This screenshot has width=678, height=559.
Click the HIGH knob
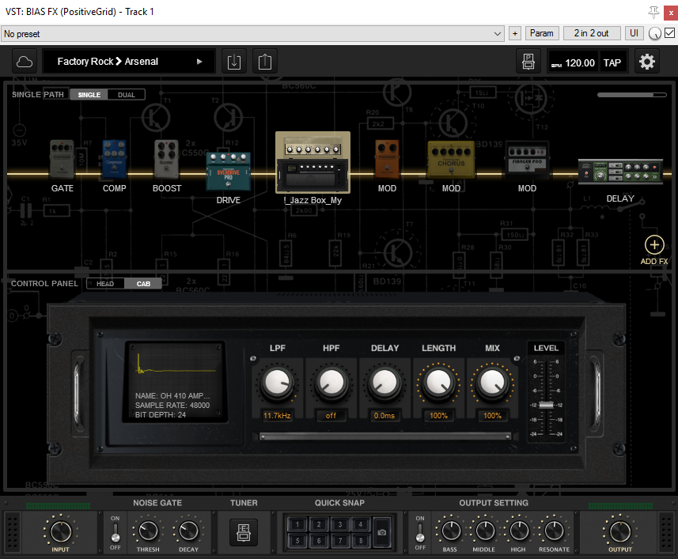tap(518, 531)
